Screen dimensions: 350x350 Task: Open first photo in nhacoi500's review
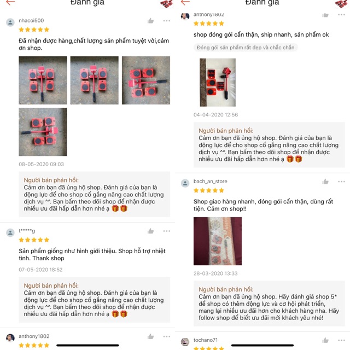pos(43,80)
